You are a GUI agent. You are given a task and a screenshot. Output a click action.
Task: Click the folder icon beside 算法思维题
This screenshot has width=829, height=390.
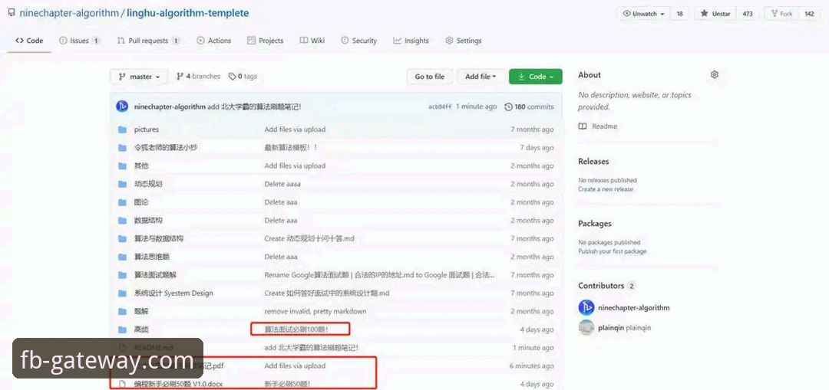pyautogui.click(x=123, y=257)
